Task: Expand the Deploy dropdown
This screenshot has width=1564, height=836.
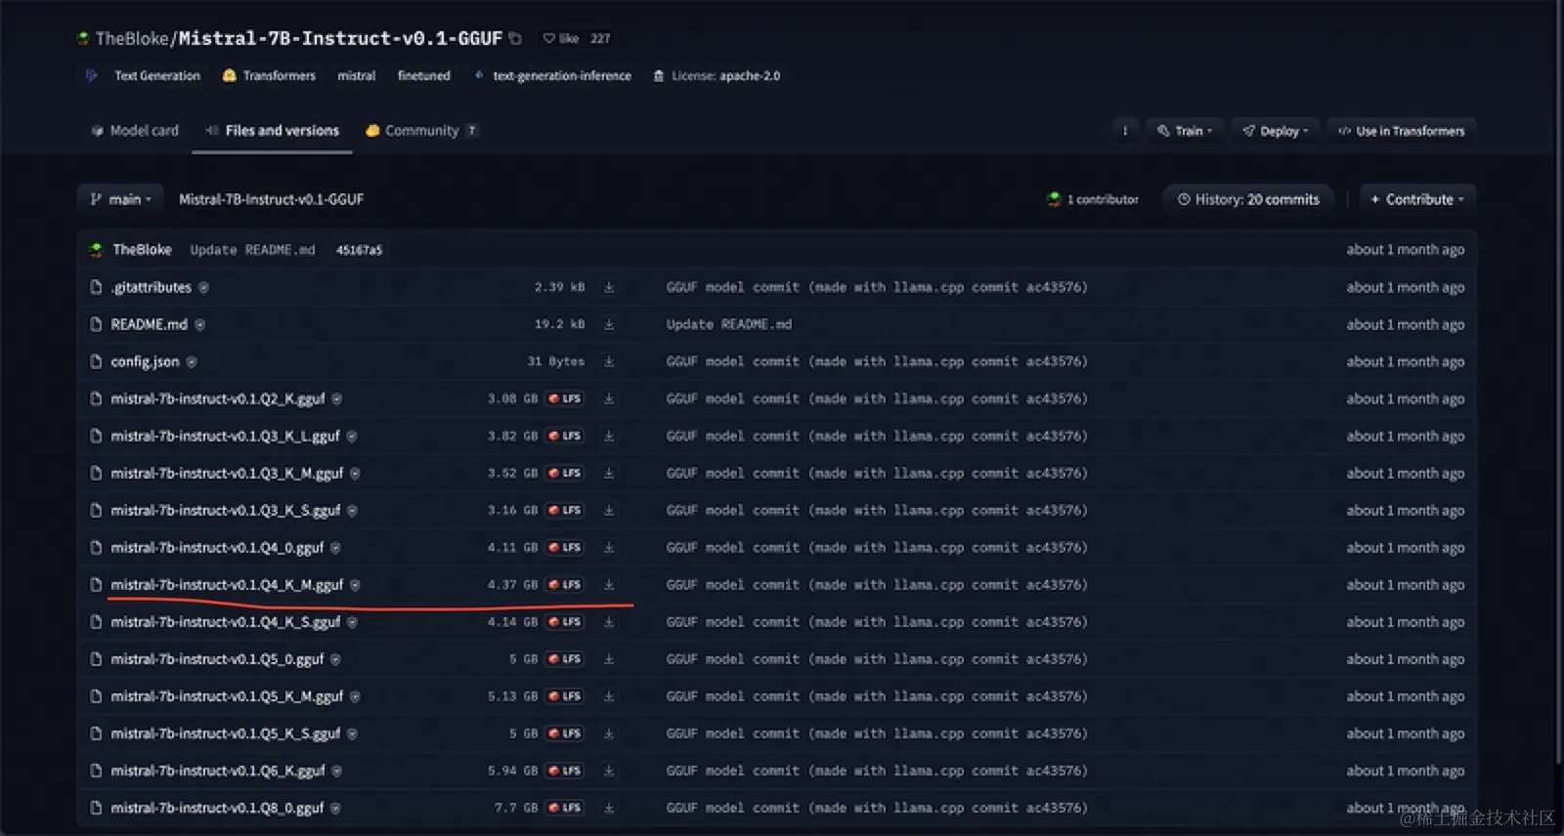Action: (1275, 131)
